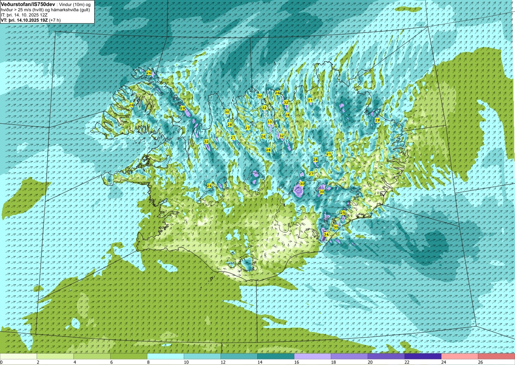The width and height of the screenshot is (515, 365).
Task: Select the lavender 16–18 m/s legend swatch
Action: tap(313, 356)
